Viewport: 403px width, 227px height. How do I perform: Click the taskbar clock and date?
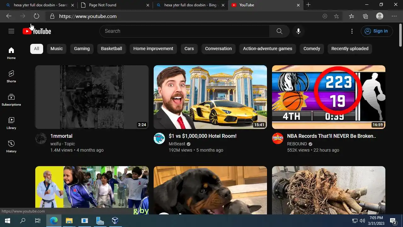(376, 221)
